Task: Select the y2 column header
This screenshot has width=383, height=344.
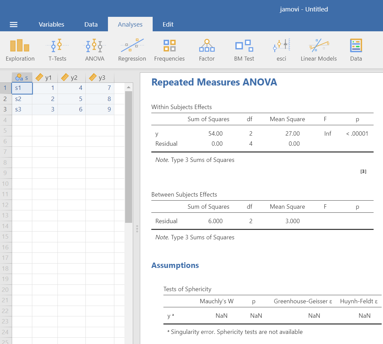Action: (x=72, y=78)
